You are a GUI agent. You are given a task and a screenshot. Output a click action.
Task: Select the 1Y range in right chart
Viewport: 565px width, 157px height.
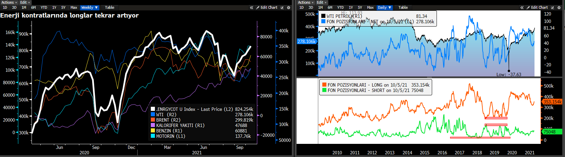351,7
